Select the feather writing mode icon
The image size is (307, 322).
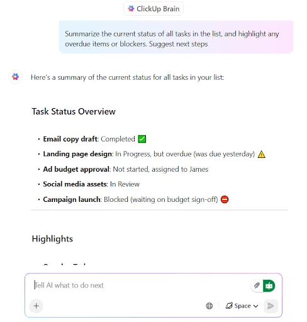pyautogui.click(x=257, y=286)
